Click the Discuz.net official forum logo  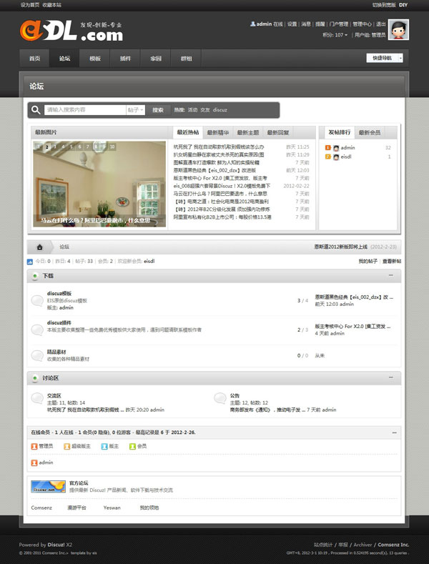click(x=48, y=487)
